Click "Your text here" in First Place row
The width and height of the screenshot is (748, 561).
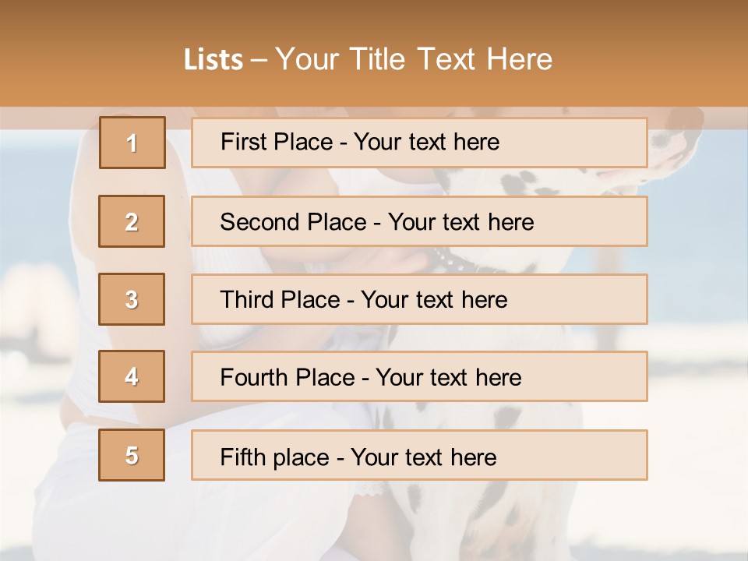coord(426,143)
